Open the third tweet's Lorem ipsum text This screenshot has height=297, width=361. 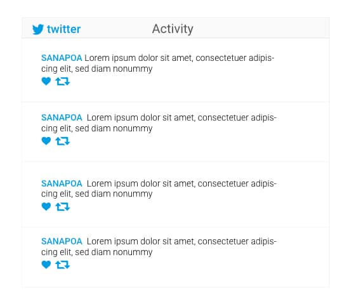coord(159,188)
